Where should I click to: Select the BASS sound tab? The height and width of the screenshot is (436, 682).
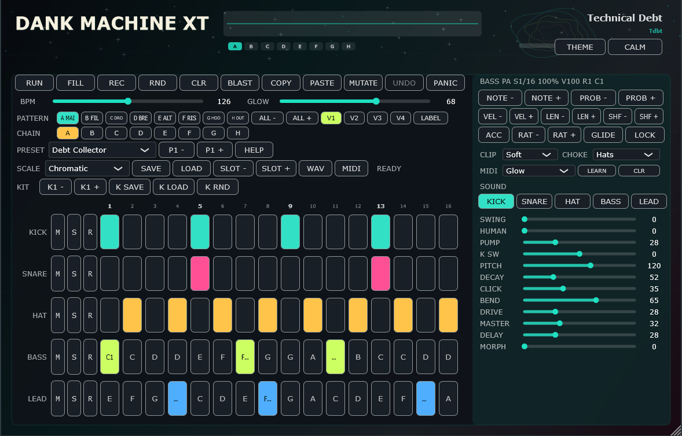611,201
